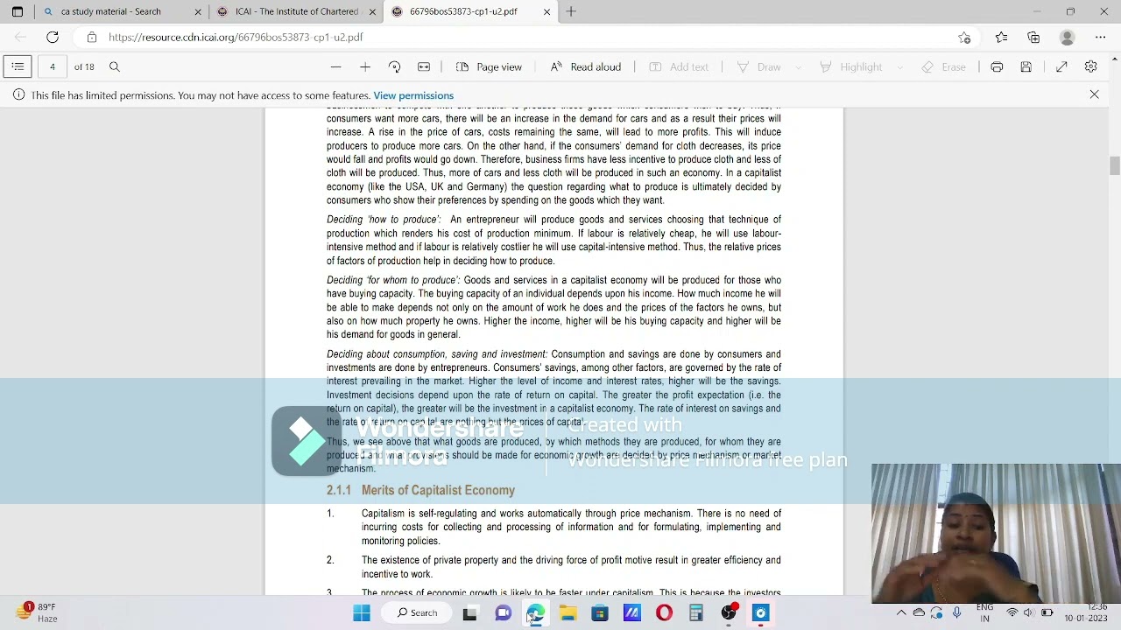1121x630 pixels.
Task: Click the microphone tray icon
Action: 956,612
